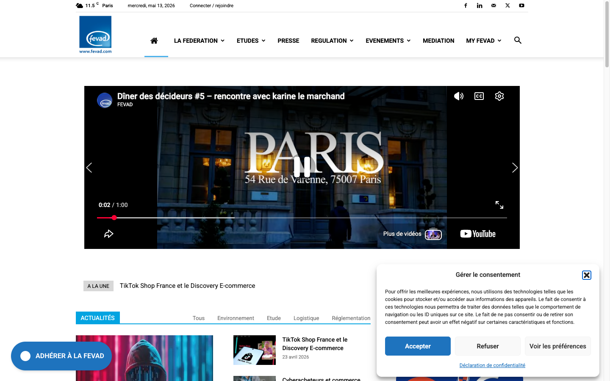Select the Environnement filter tab
Viewport: 610px width, 381px height.
coord(236,318)
